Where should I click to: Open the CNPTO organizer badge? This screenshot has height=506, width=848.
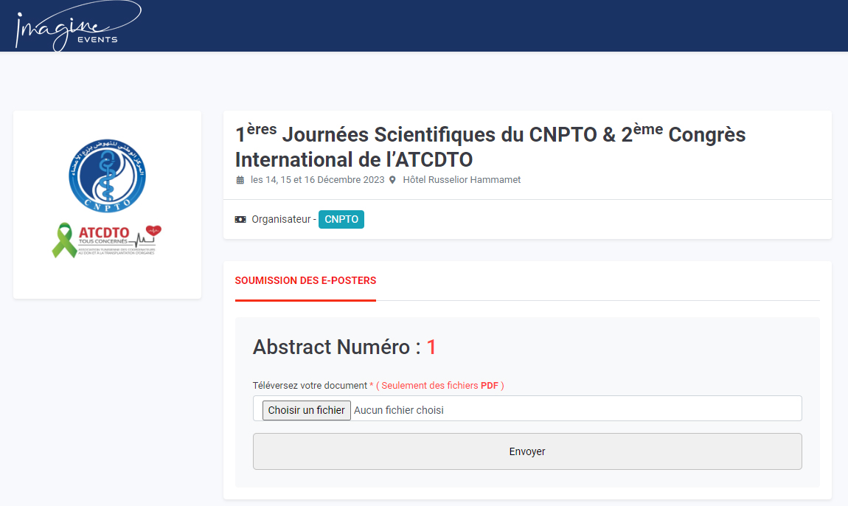[x=341, y=219]
